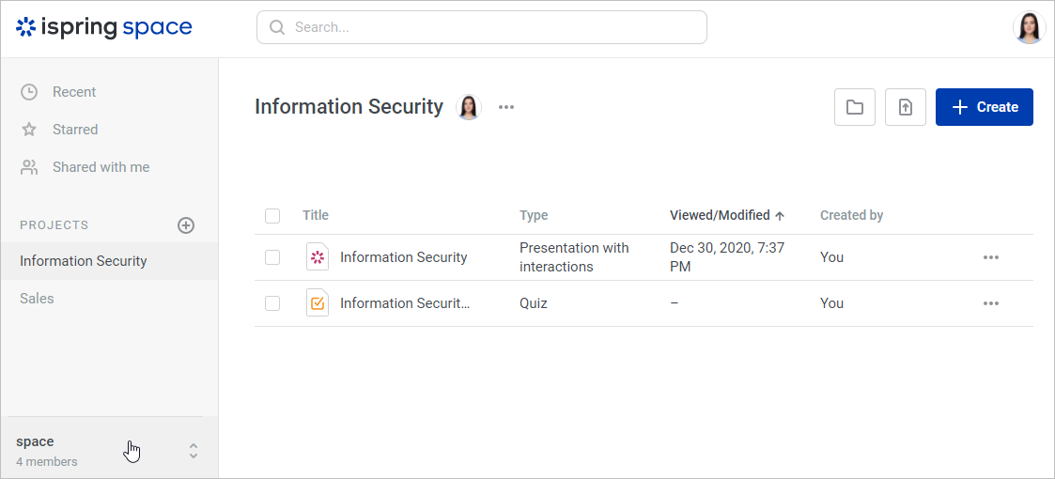This screenshot has width=1055, height=479.
Task: Check the Presentation with interactions row checkbox
Action: click(272, 257)
